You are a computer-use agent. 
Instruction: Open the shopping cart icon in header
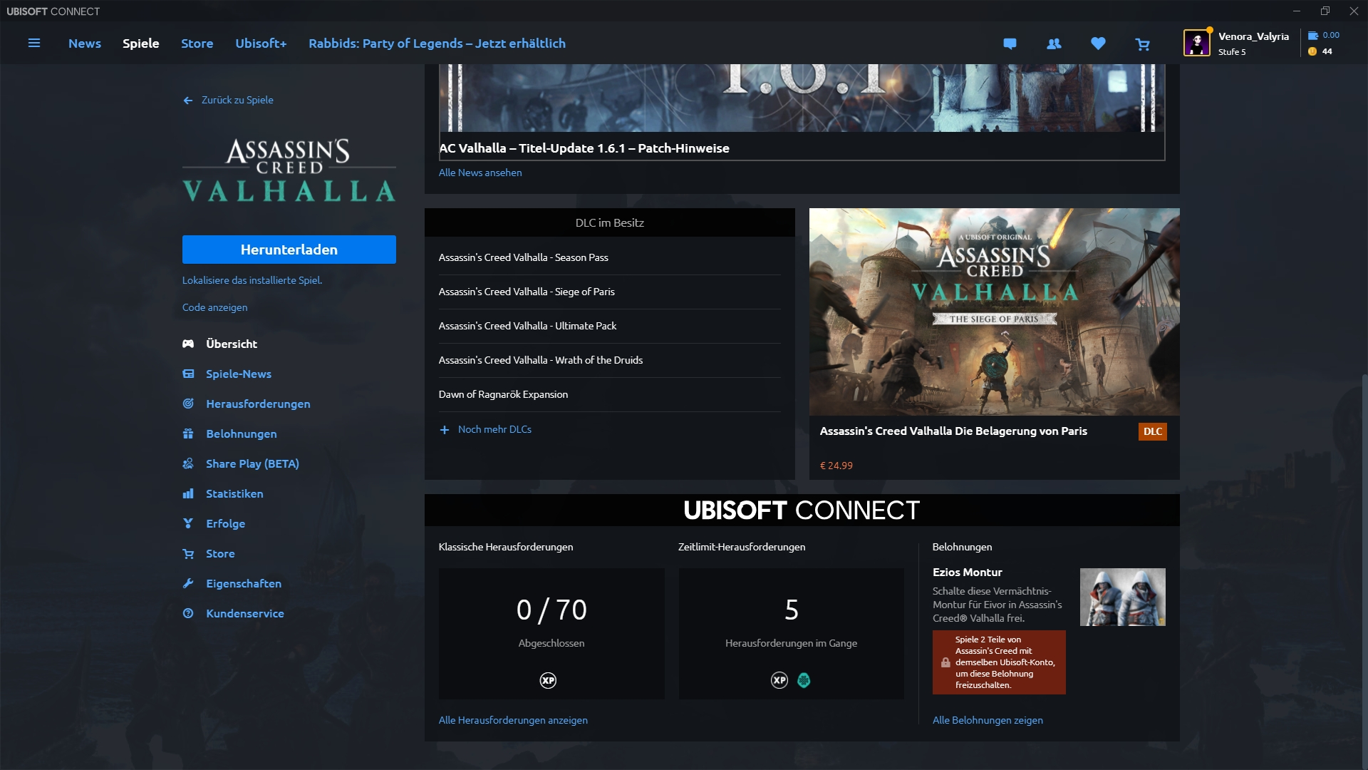[x=1142, y=44]
